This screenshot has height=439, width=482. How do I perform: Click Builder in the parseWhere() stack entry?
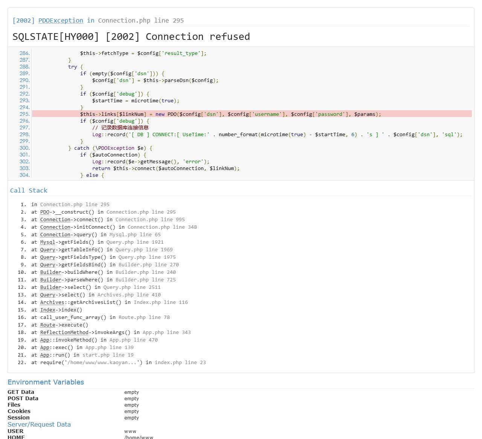[x=51, y=280]
